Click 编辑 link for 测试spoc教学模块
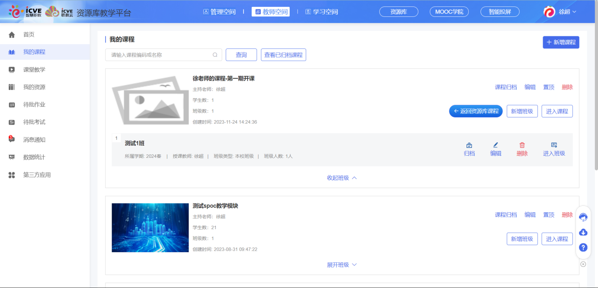Image resolution: width=598 pixels, height=288 pixels. tap(530, 215)
